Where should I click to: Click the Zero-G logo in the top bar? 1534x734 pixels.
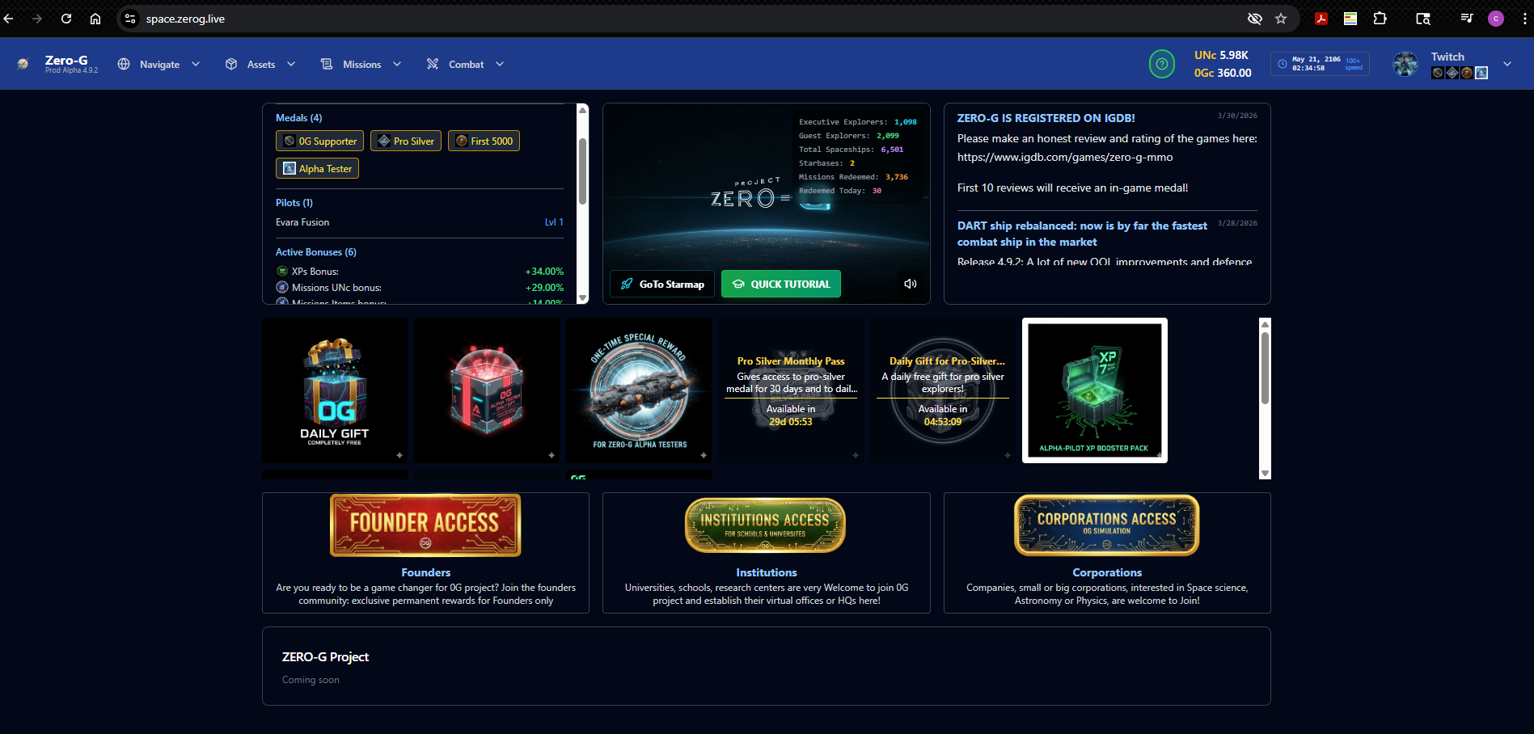pos(23,63)
